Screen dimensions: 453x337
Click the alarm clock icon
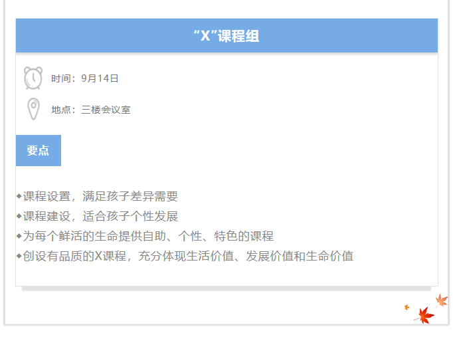33,78
